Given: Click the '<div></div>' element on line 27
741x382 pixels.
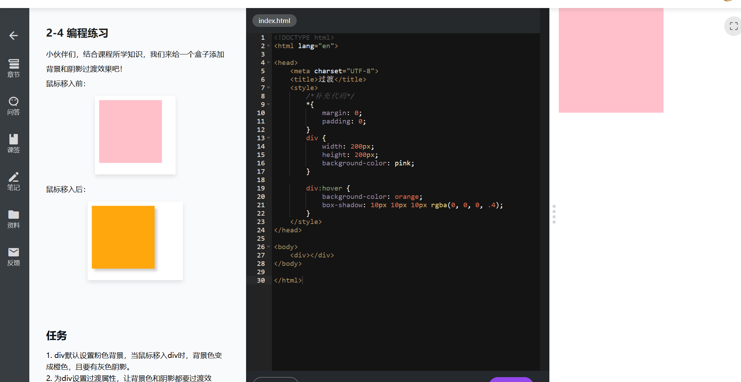Looking at the screenshot, I should tap(312, 255).
